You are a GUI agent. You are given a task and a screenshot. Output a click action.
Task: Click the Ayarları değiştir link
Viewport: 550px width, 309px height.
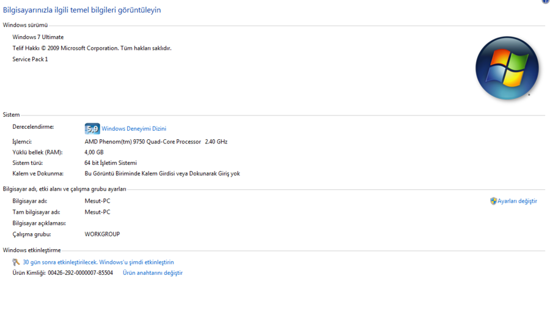[517, 201]
